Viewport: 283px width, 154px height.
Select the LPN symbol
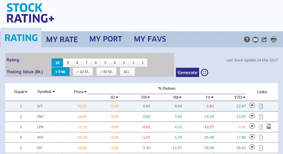(x=40, y=127)
